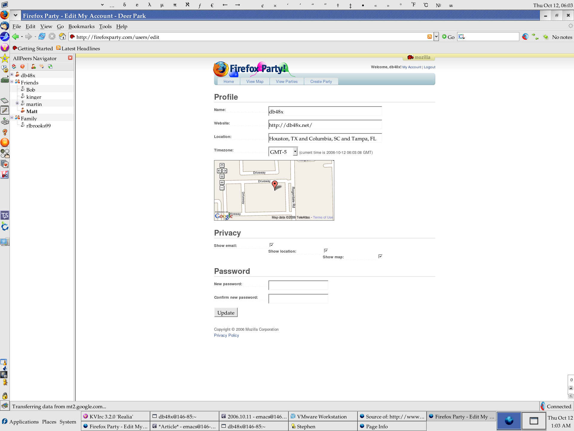Click the New password field

tap(298, 285)
